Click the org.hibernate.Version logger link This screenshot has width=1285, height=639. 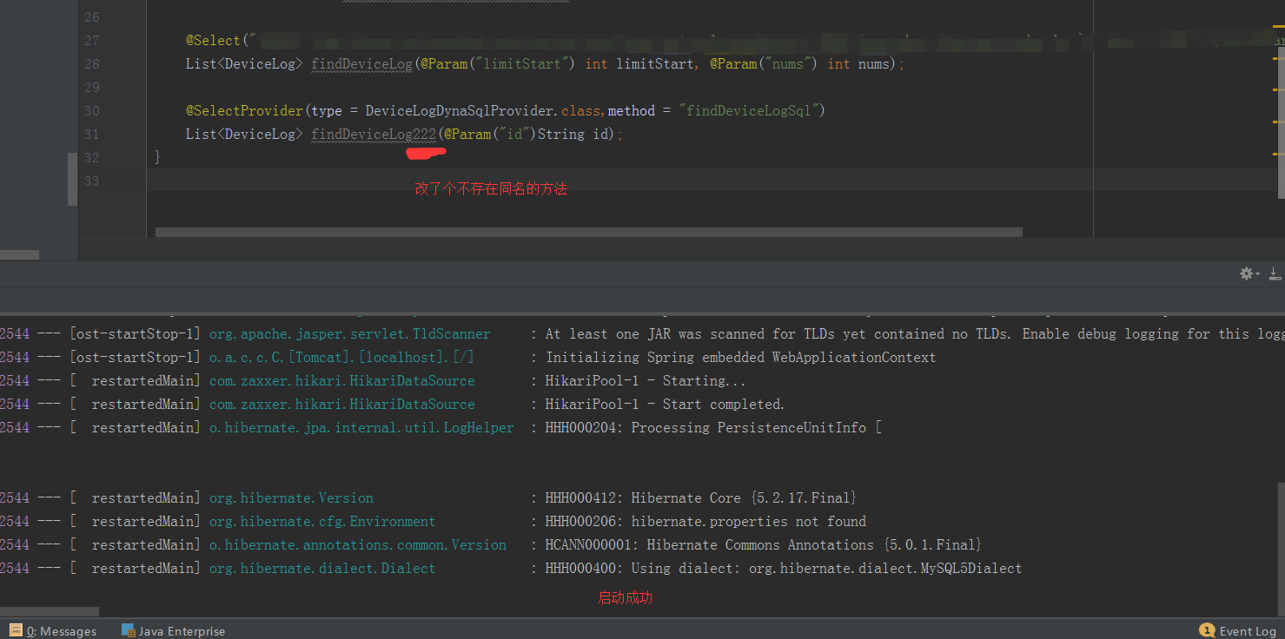292,497
